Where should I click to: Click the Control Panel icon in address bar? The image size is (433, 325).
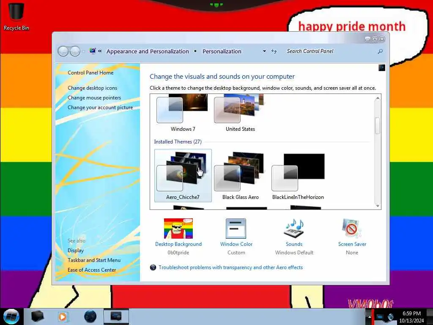pos(92,51)
